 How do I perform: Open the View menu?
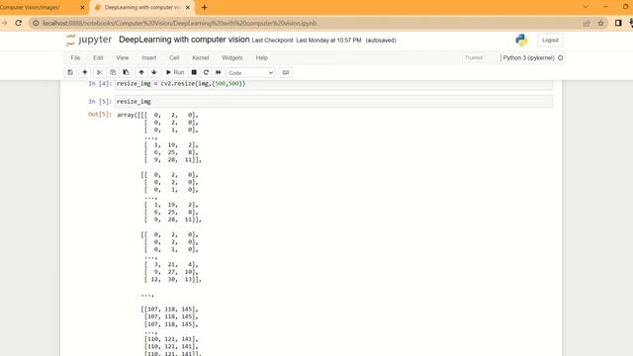(123, 57)
